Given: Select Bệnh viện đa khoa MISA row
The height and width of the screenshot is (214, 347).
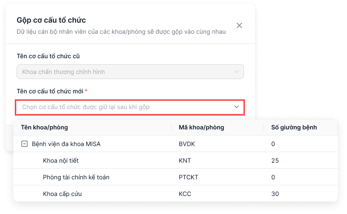Looking at the screenshot, I should click(176, 144).
